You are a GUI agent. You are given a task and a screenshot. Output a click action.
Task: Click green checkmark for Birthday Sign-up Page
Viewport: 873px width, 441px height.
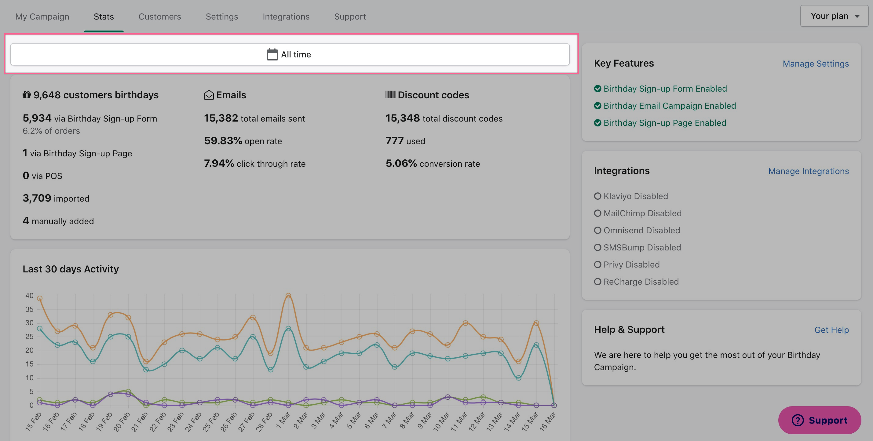tap(597, 123)
